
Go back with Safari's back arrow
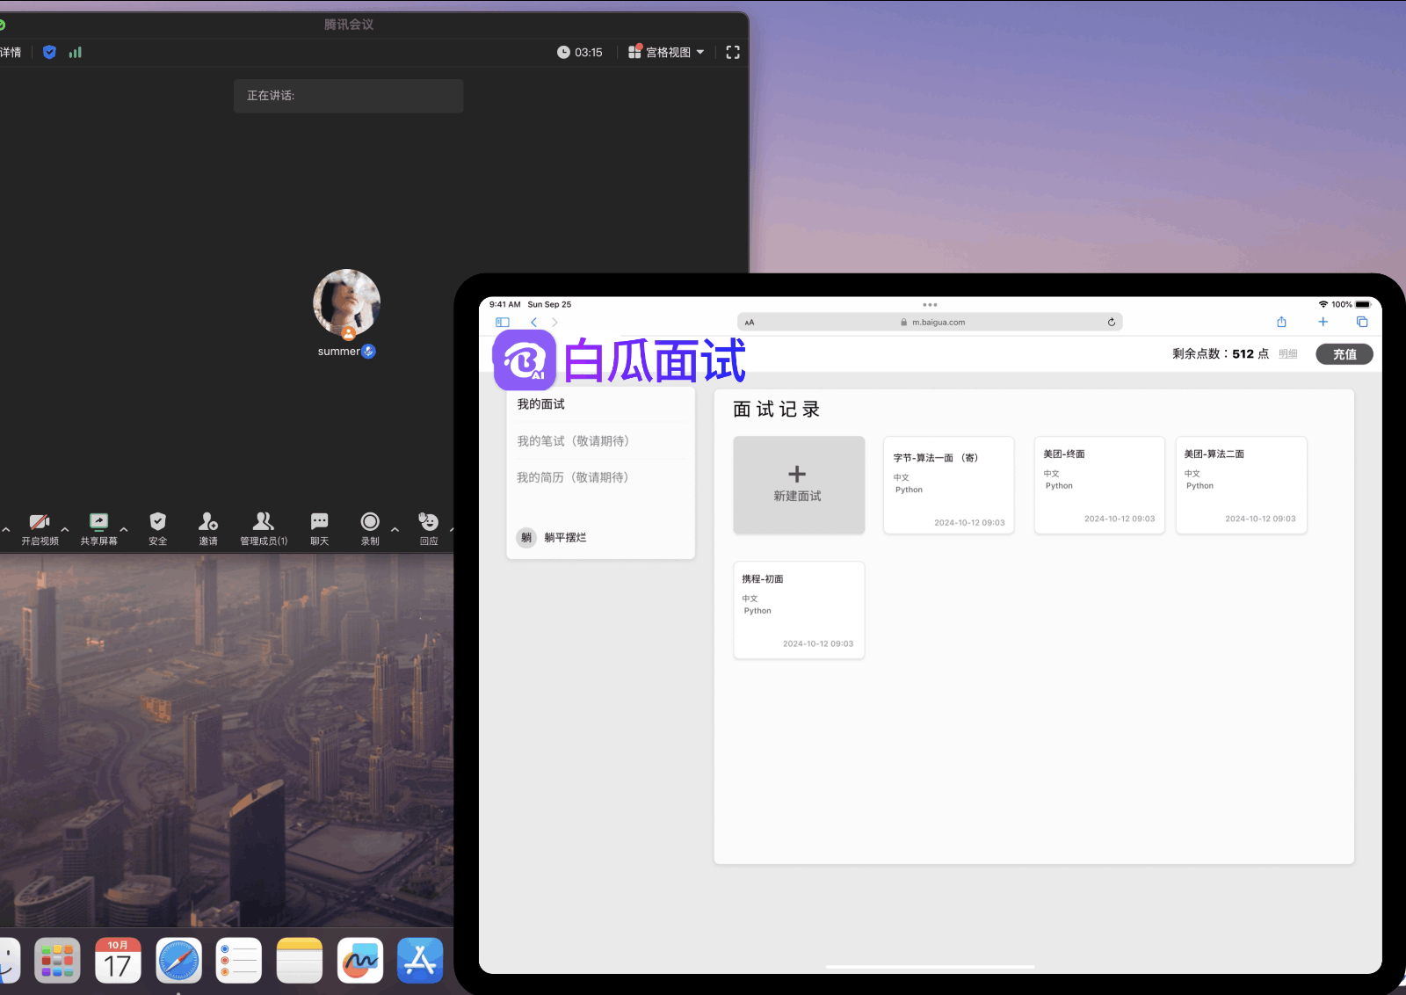coord(533,323)
